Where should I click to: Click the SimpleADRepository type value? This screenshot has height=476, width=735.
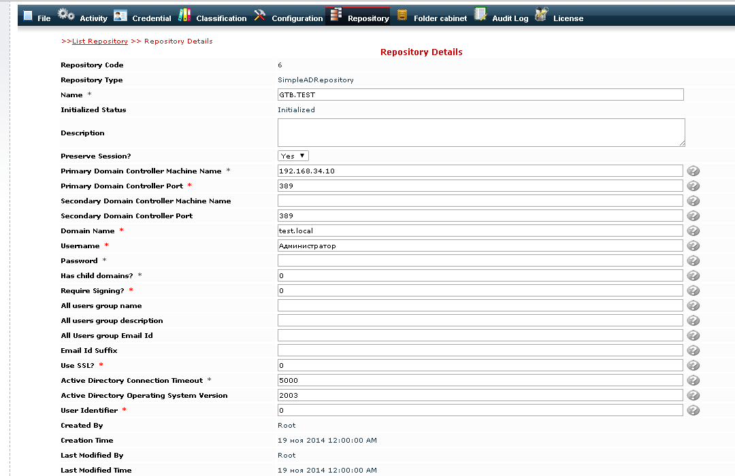(x=316, y=80)
